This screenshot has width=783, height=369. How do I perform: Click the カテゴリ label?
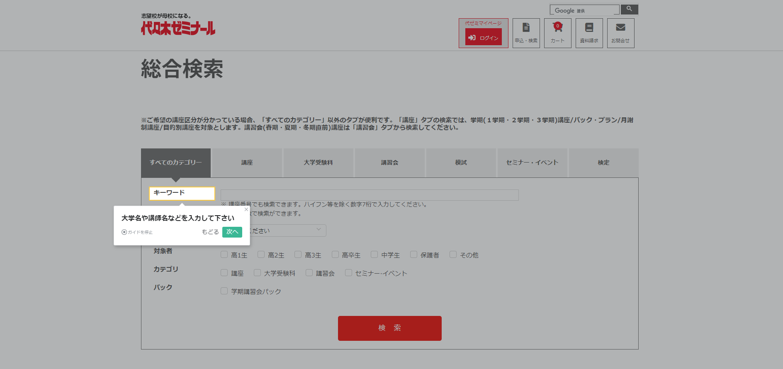[166, 269]
